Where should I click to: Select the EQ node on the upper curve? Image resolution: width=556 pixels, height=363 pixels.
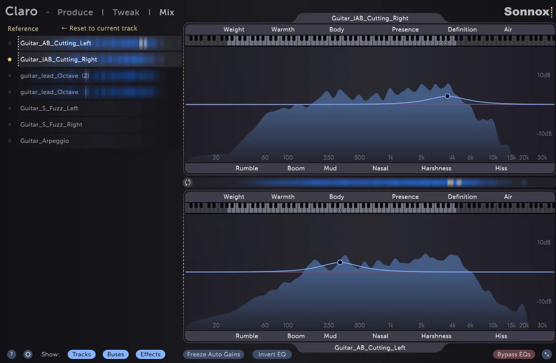click(448, 96)
